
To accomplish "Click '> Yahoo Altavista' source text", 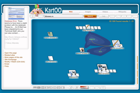I will pos(12,43).
